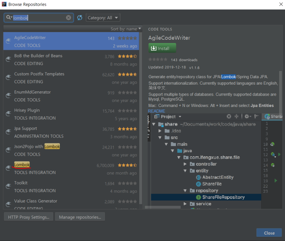Click the EnumMdGenerator plugin icon

(8, 95)
